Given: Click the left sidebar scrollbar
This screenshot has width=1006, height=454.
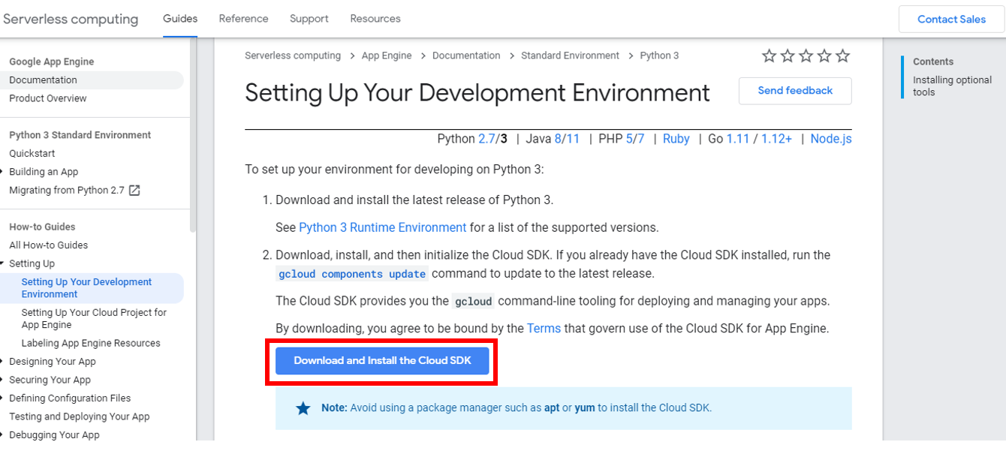Looking at the screenshot, I should (193, 135).
